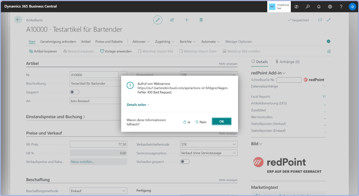Open the search magnifier in top bar
The height and width of the screenshot is (196, 359).
click(x=308, y=7)
